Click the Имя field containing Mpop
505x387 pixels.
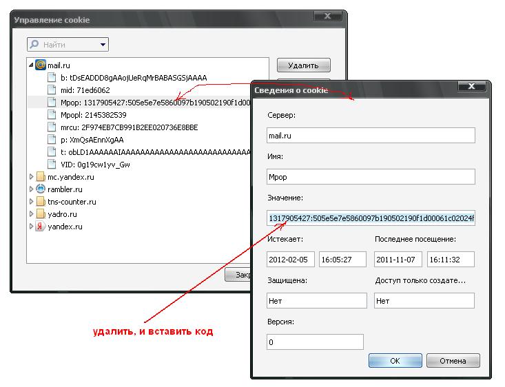tap(371, 177)
